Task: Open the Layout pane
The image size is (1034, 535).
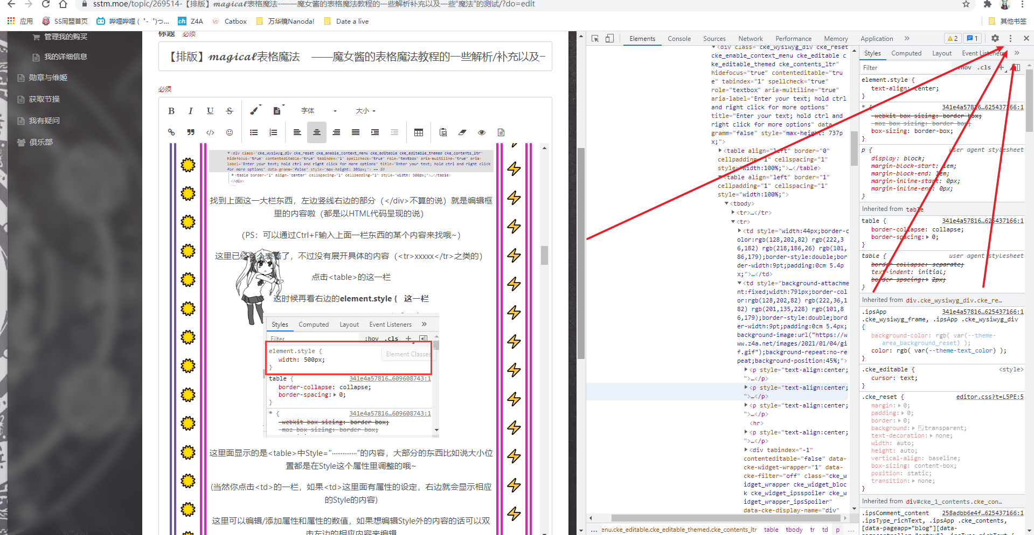Action: (x=942, y=53)
